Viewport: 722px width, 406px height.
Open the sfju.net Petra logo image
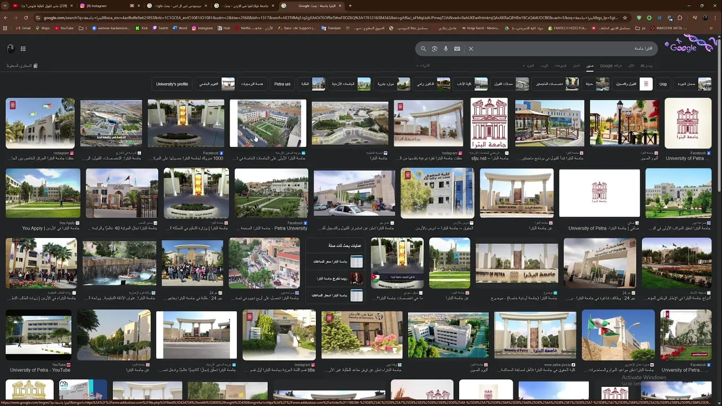(x=489, y=123)
